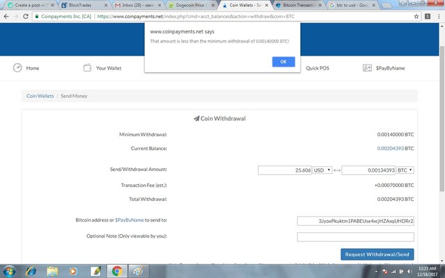Click the Send Money breadcrumb text

coord(74,96)
